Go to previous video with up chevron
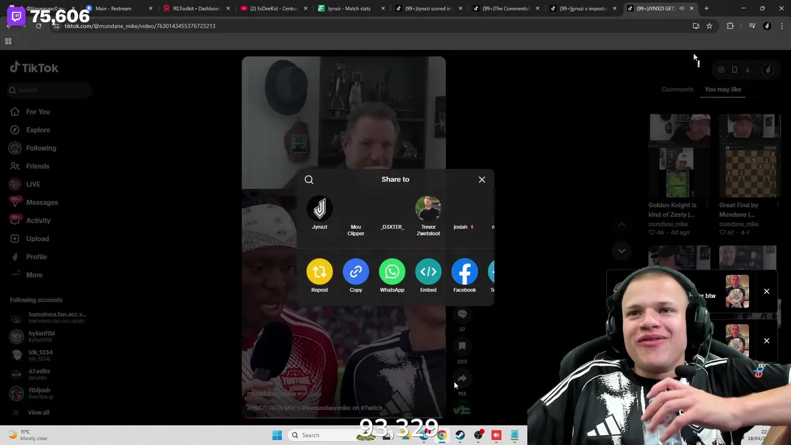This screenshot has height=445, width=791. pos(622,224)
